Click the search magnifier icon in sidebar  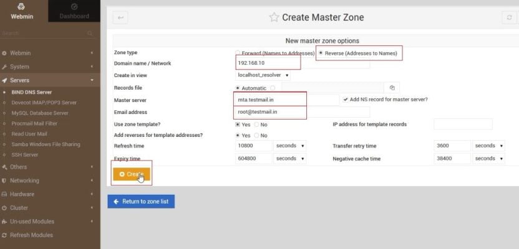[x=90, y=33]
